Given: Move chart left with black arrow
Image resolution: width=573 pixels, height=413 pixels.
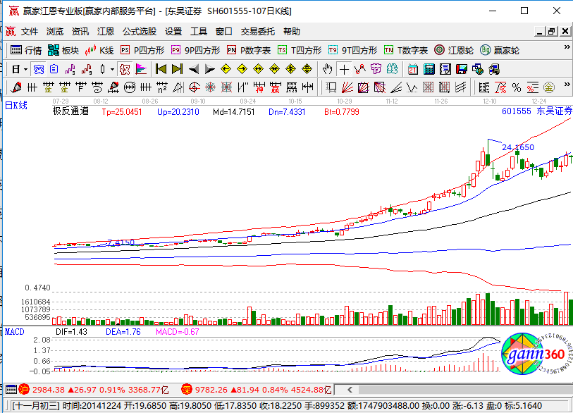Looking at the screenshot, I should point(194,69).
